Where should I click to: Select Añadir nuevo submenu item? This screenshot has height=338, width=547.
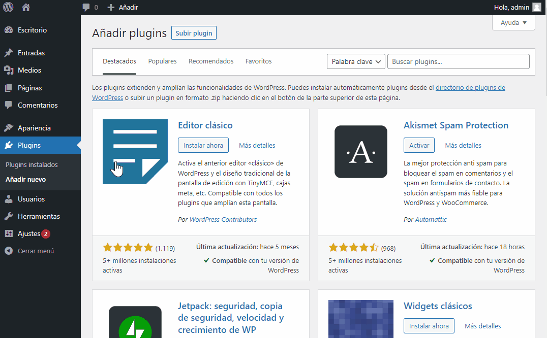tap(26, 179)
